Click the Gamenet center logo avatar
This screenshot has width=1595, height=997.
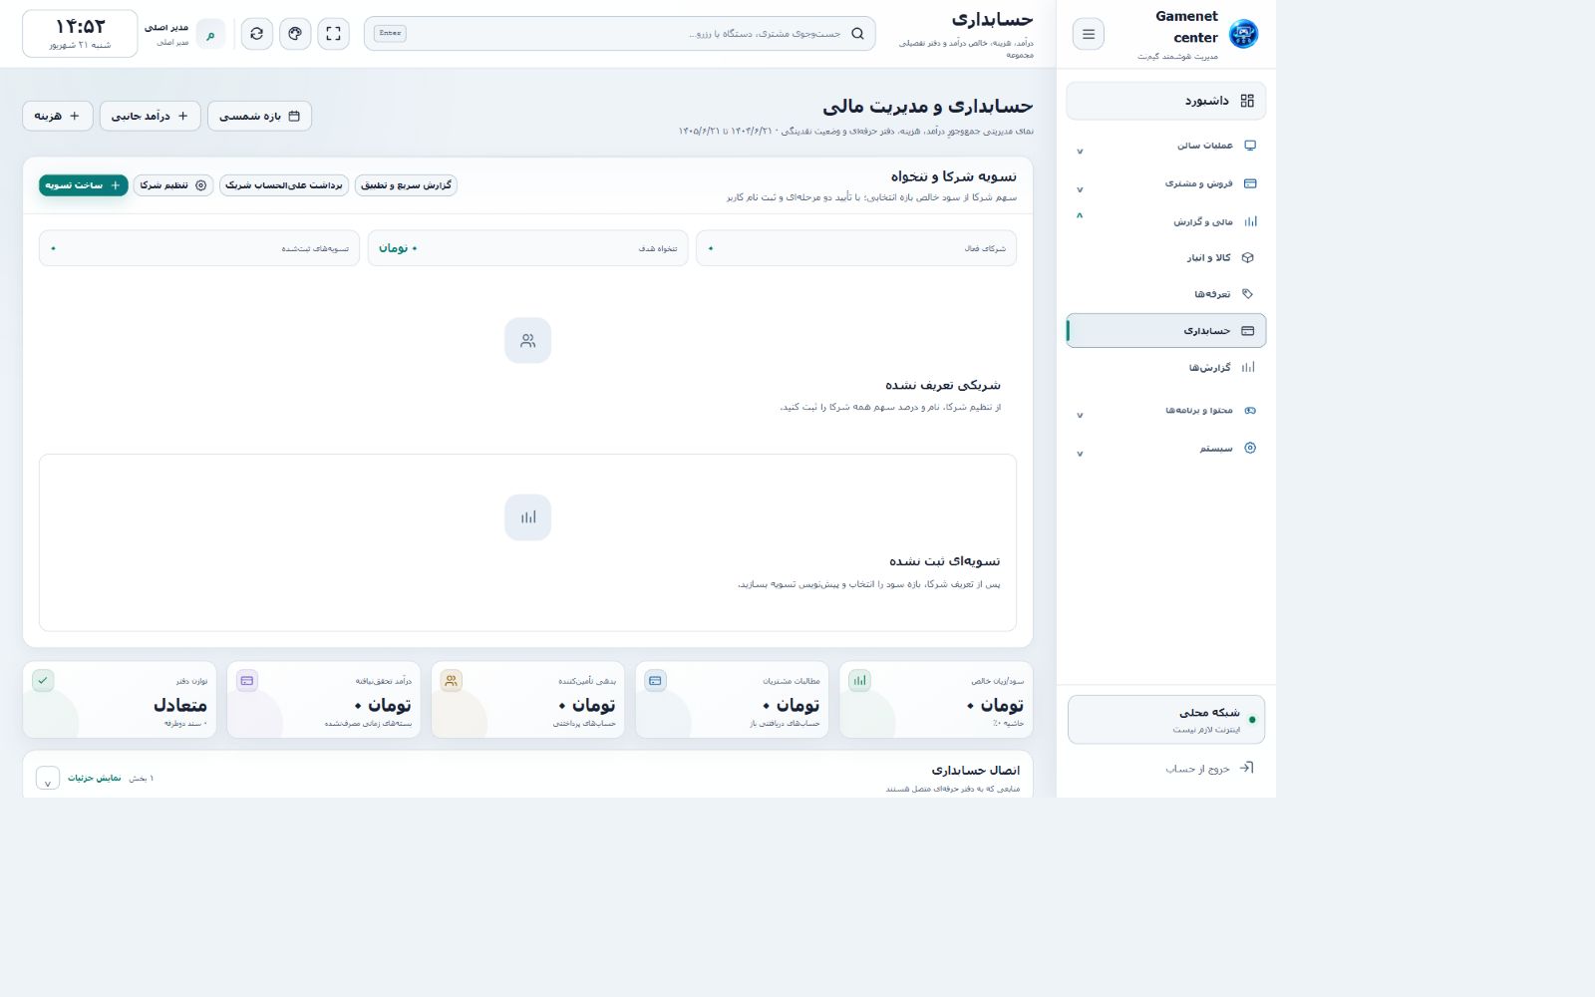coord(1243,34)
